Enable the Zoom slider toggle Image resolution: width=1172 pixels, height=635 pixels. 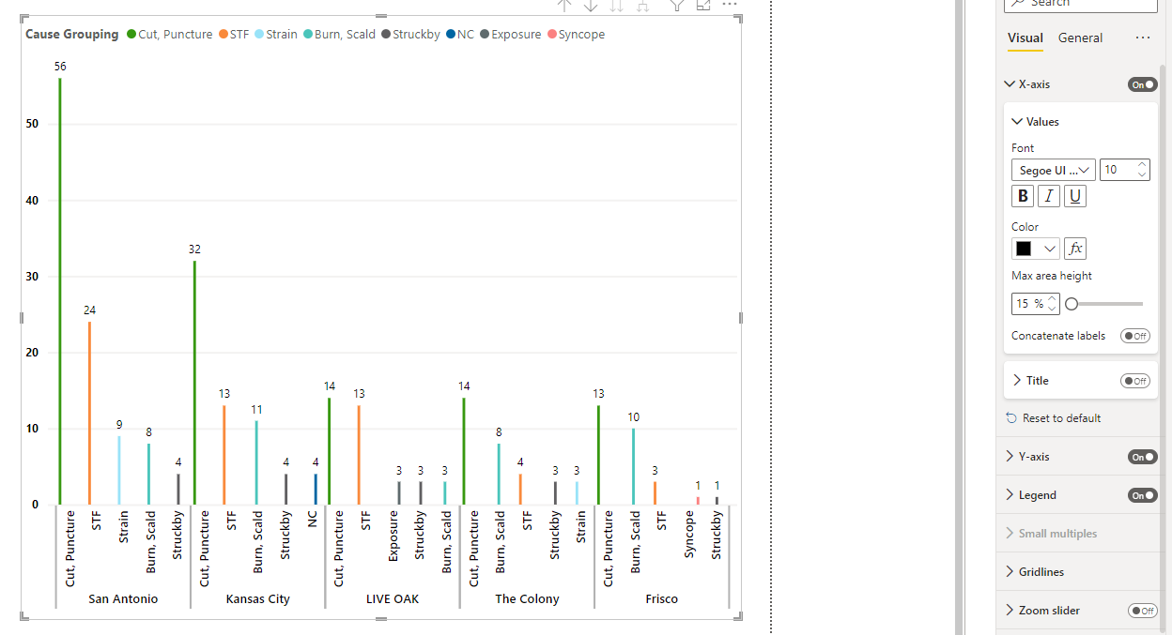tap(1143, 611)
